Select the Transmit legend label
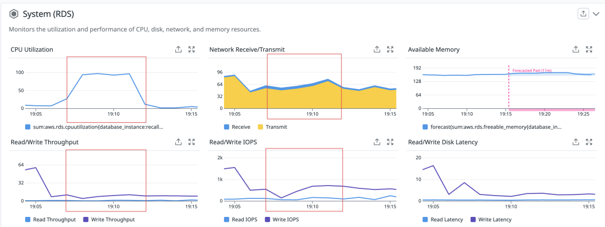This screenshot has width=605, height=227. point(276,127)
